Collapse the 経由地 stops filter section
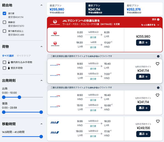This screenshot has width=164, height=142. (x=42, y=5)
